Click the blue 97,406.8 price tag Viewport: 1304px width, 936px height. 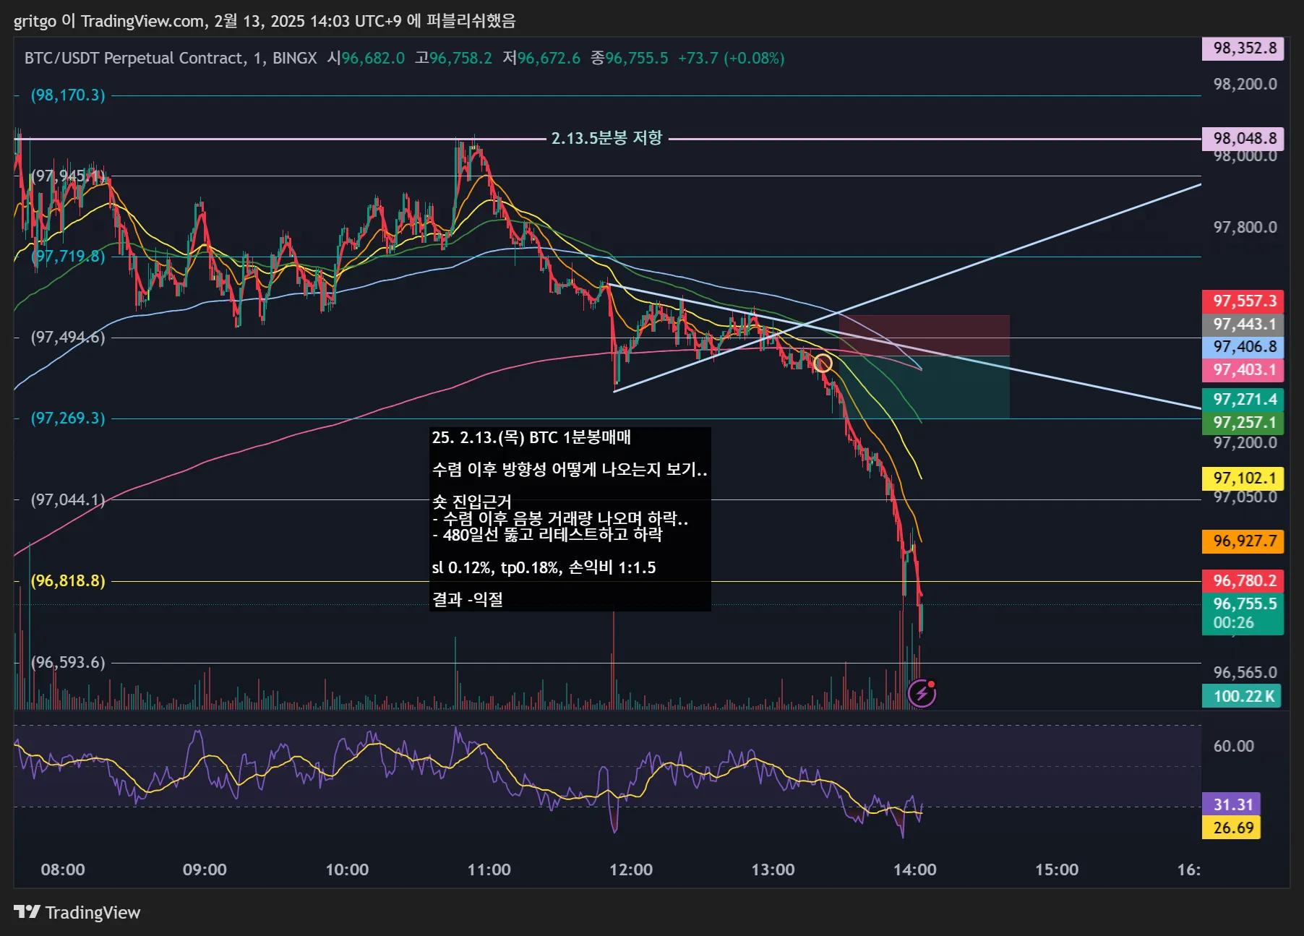tap(1243, 347)
